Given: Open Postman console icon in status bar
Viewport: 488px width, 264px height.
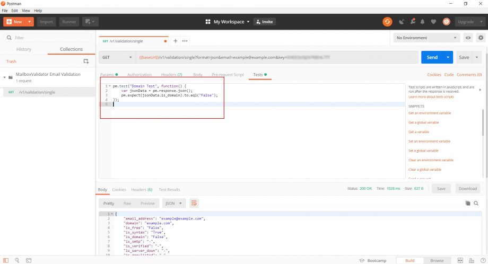Looking at the screenshot, I should coord(29,260).
